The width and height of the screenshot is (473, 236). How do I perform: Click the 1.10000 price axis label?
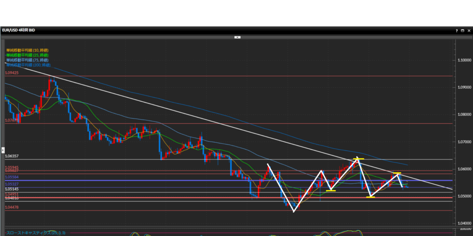point(465,60)
